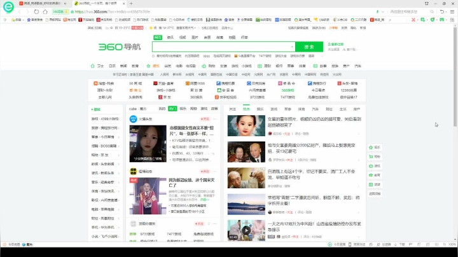Open the skin shirt icon in title bar
The height and width of the screenshot is (257, 458).
click(x=427, y=4)
